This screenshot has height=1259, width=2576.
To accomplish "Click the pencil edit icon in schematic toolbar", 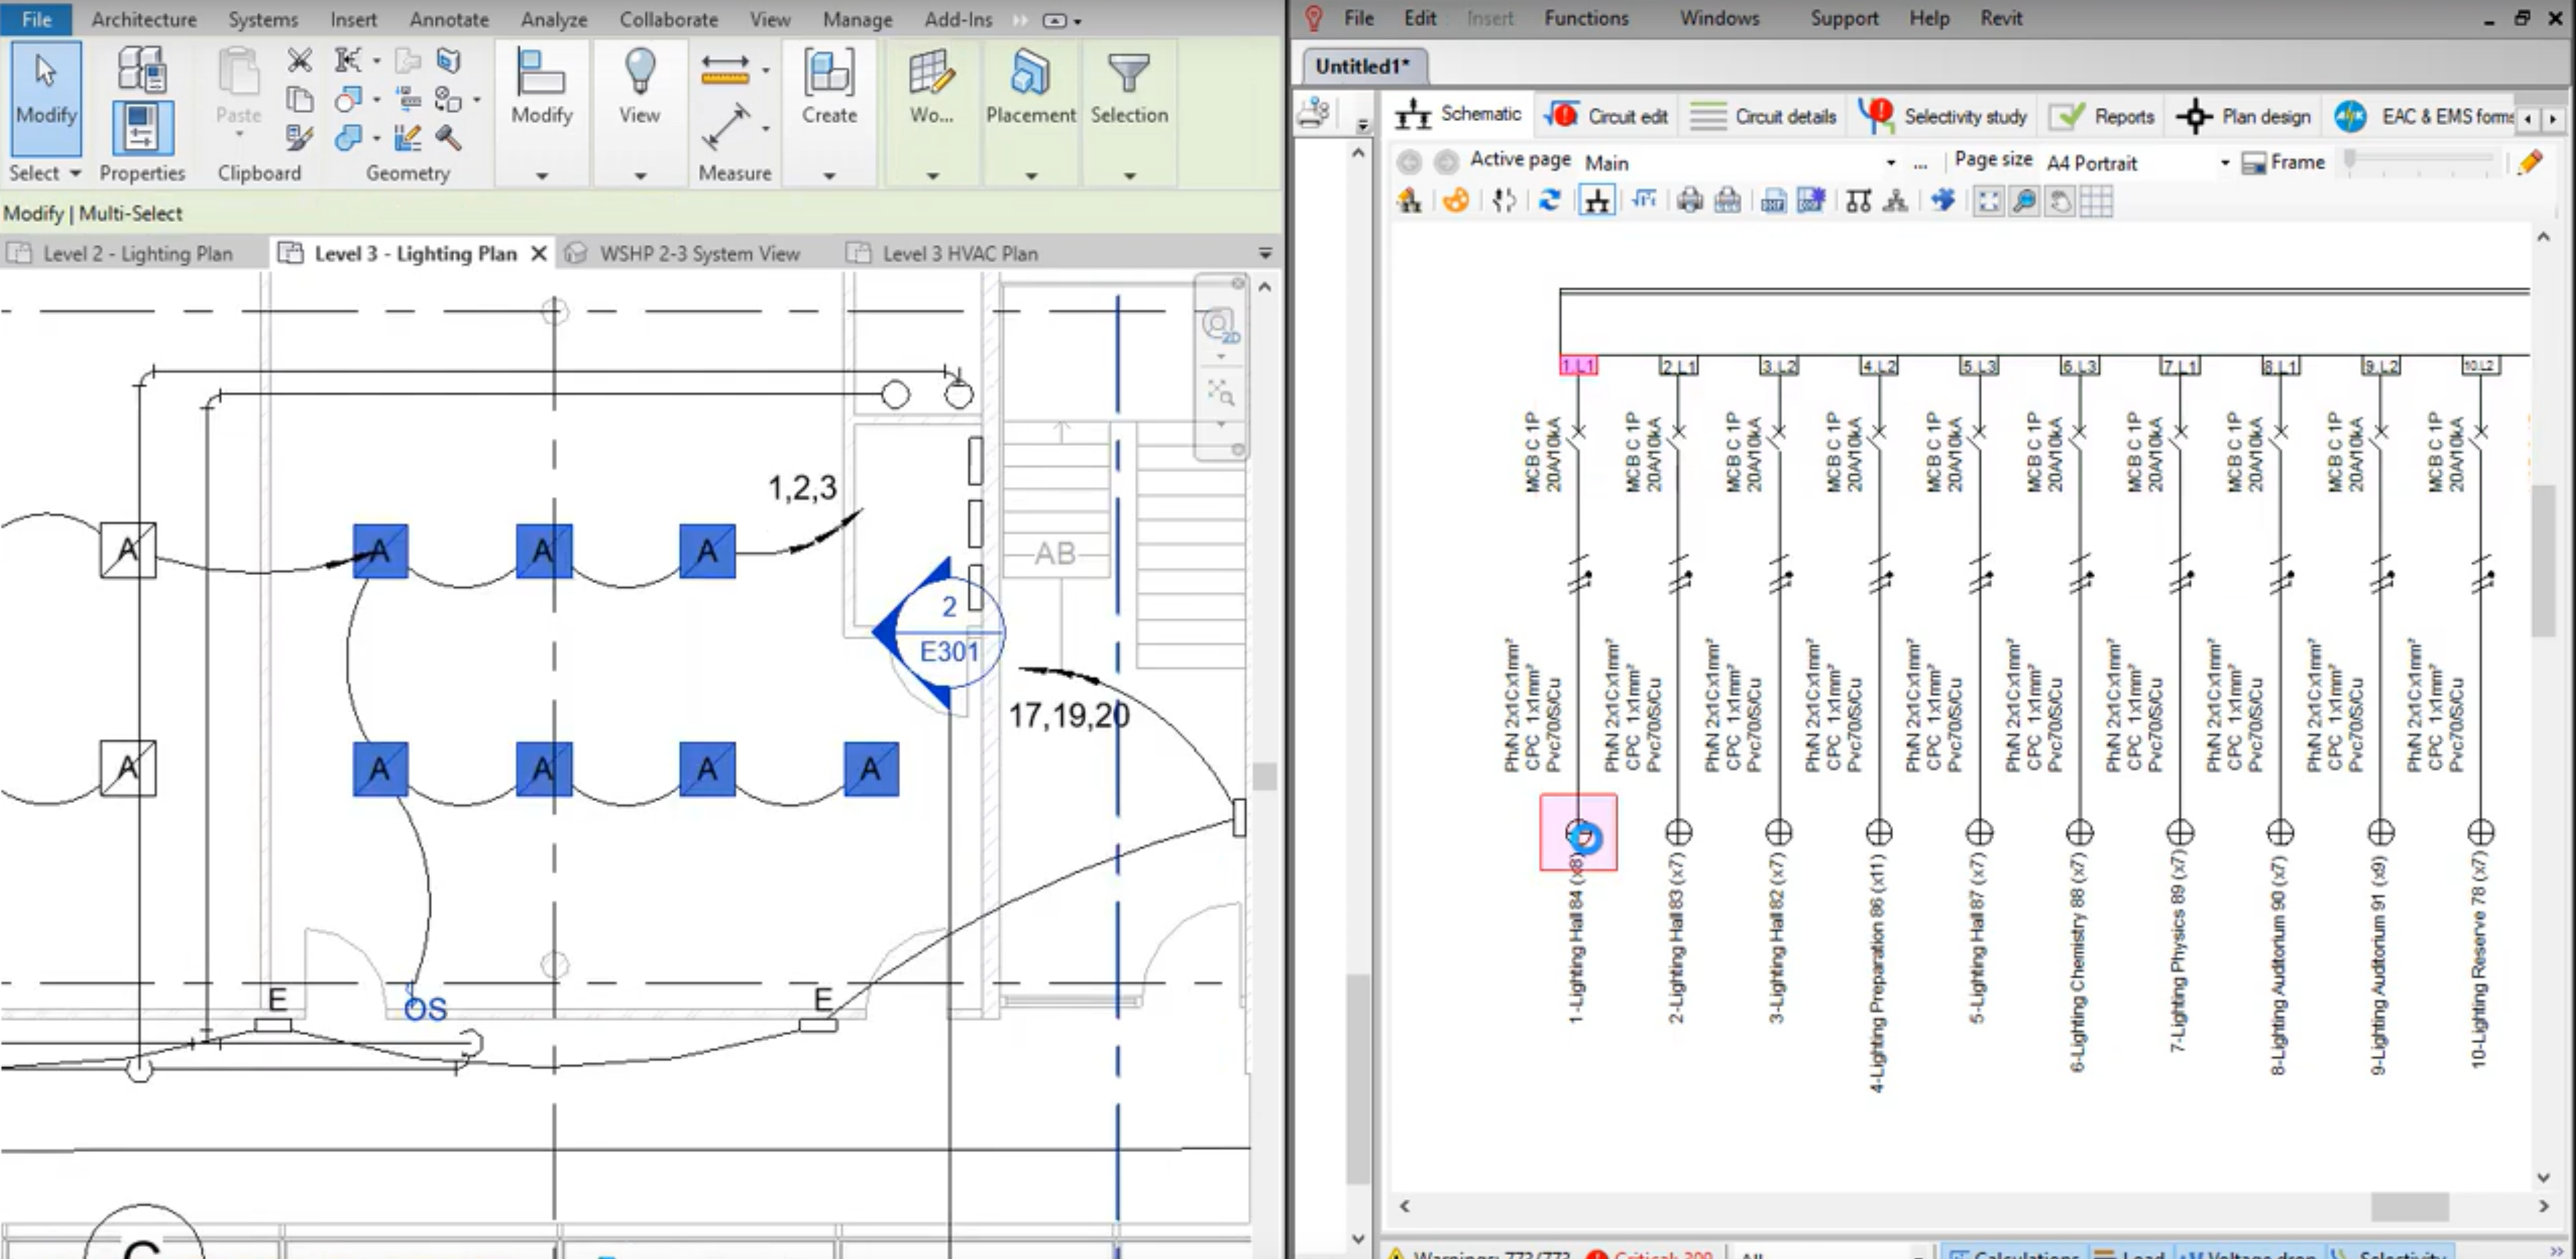I will point(2530,161).
